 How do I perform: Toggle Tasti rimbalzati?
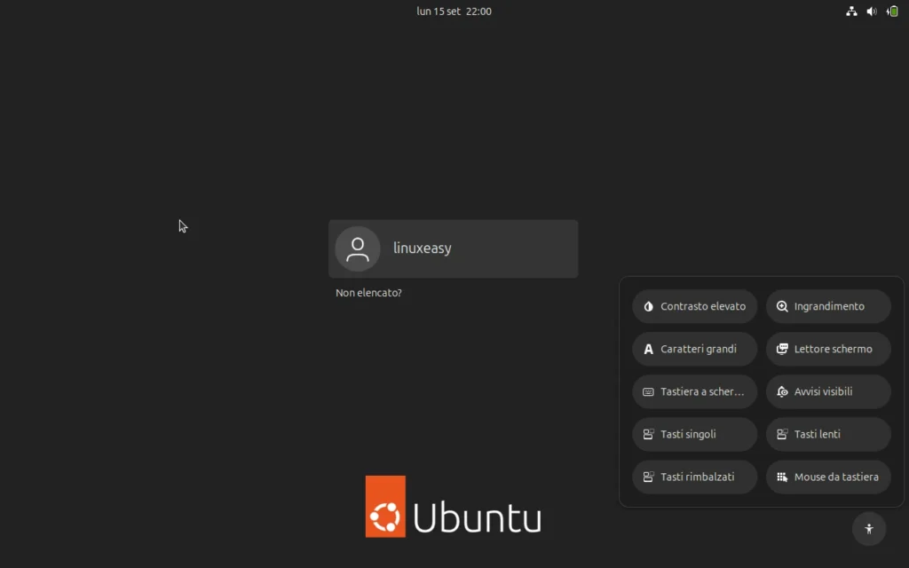(x=694, y=477)
